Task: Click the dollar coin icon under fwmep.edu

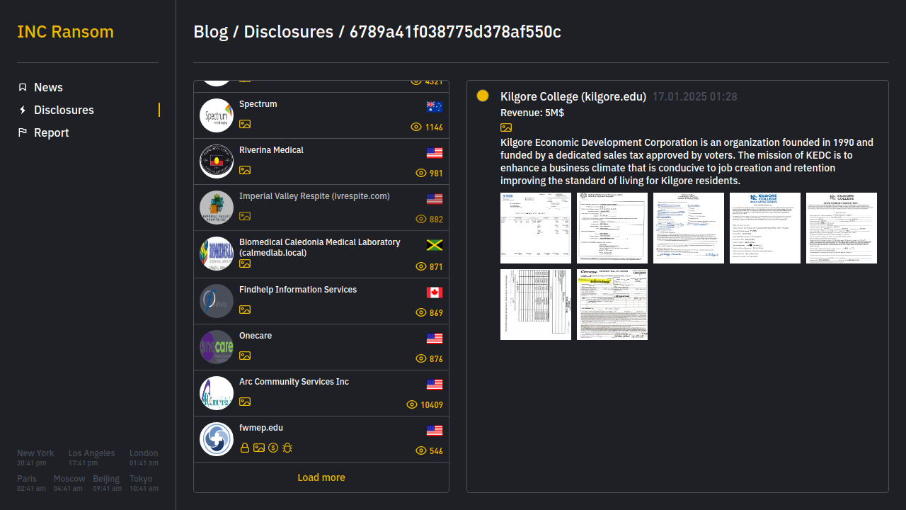Action: point(273,448)
